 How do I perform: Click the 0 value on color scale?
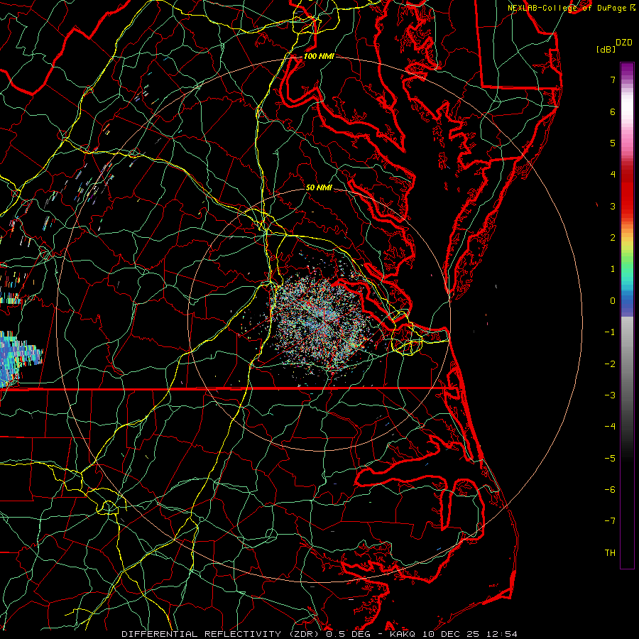tap(613, 301)
